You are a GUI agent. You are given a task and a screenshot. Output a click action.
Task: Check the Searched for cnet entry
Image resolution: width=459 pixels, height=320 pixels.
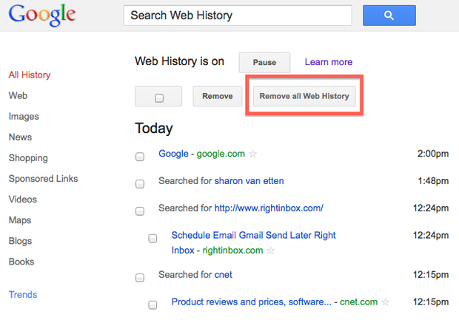tap(140, 278)
